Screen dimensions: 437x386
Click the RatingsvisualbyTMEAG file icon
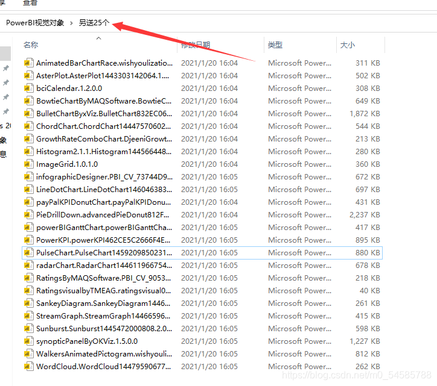(x=29, y=291)
